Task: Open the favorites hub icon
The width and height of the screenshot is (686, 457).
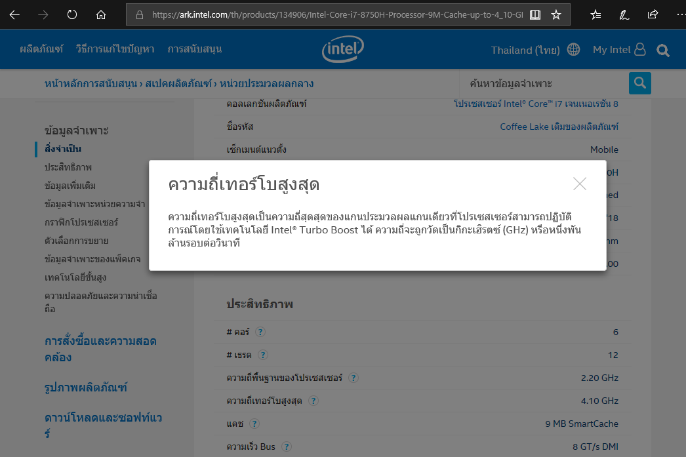Action: tap(595, 14)
